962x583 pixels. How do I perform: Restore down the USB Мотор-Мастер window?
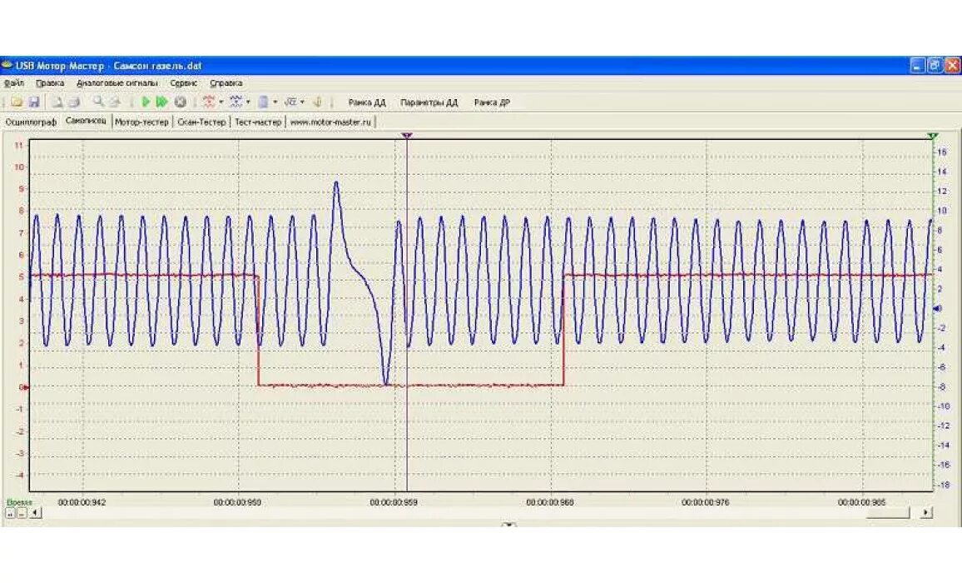(x=935, y=65)
